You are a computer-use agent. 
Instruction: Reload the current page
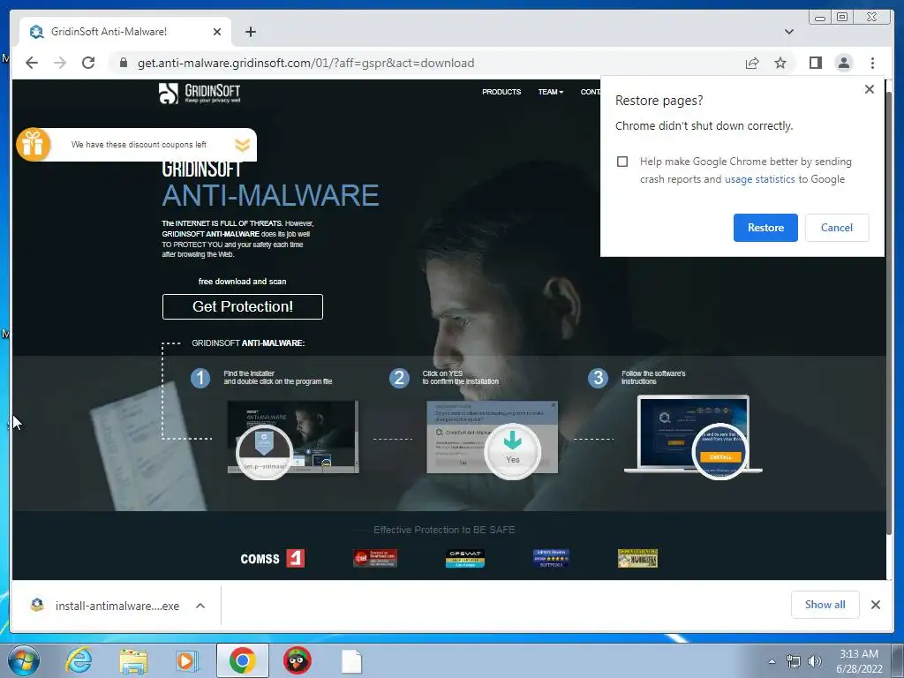point(88,63)
